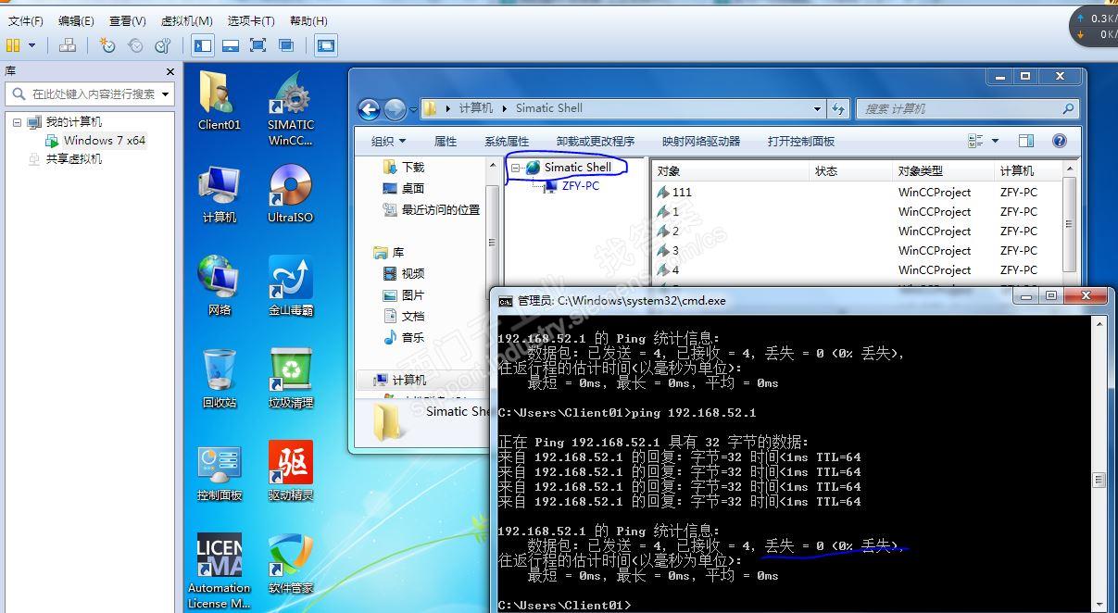Open the SIMATIC WinCC desktop shortcut
The height and width of the screenshot is (613, 1118).
coord(291,109)
